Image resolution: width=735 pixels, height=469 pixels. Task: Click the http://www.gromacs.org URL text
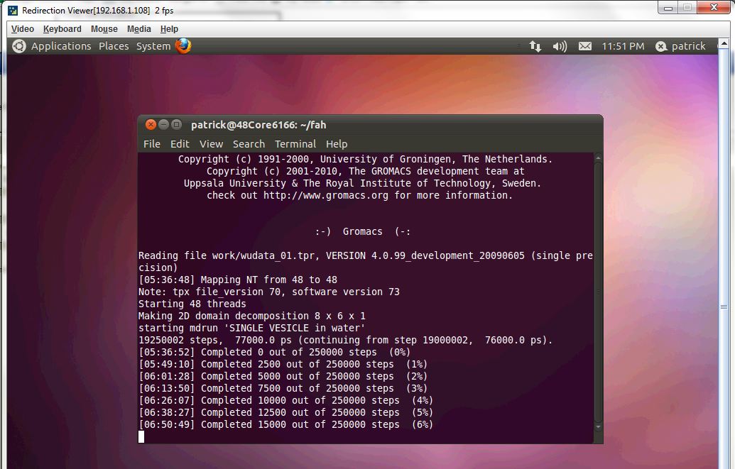(x=326, y=195)
